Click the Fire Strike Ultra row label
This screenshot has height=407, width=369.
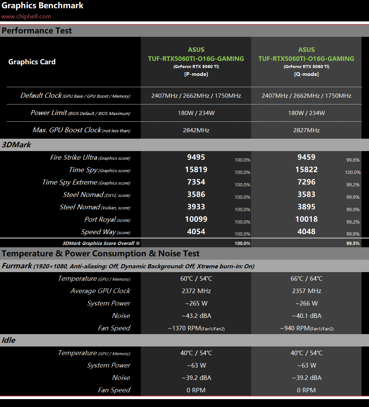tap(90, 157)
